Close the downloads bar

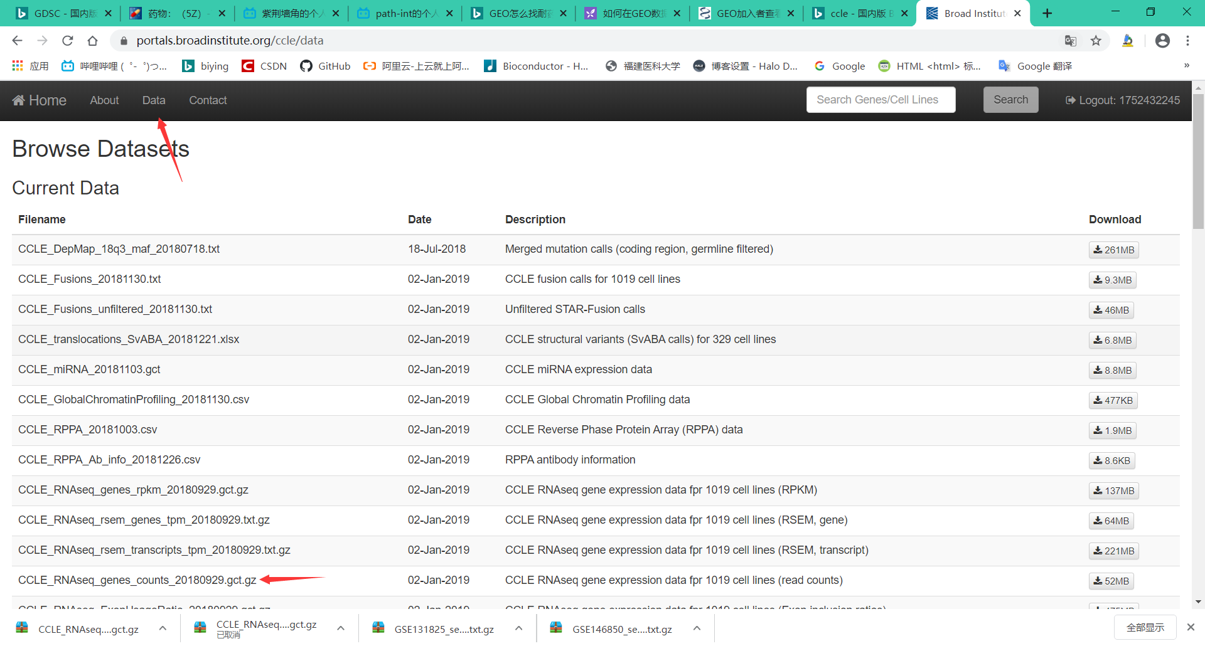1191,627
